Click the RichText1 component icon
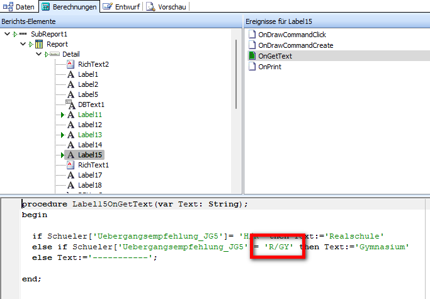Viewport: 430px width, 299px height. (71, 165)
